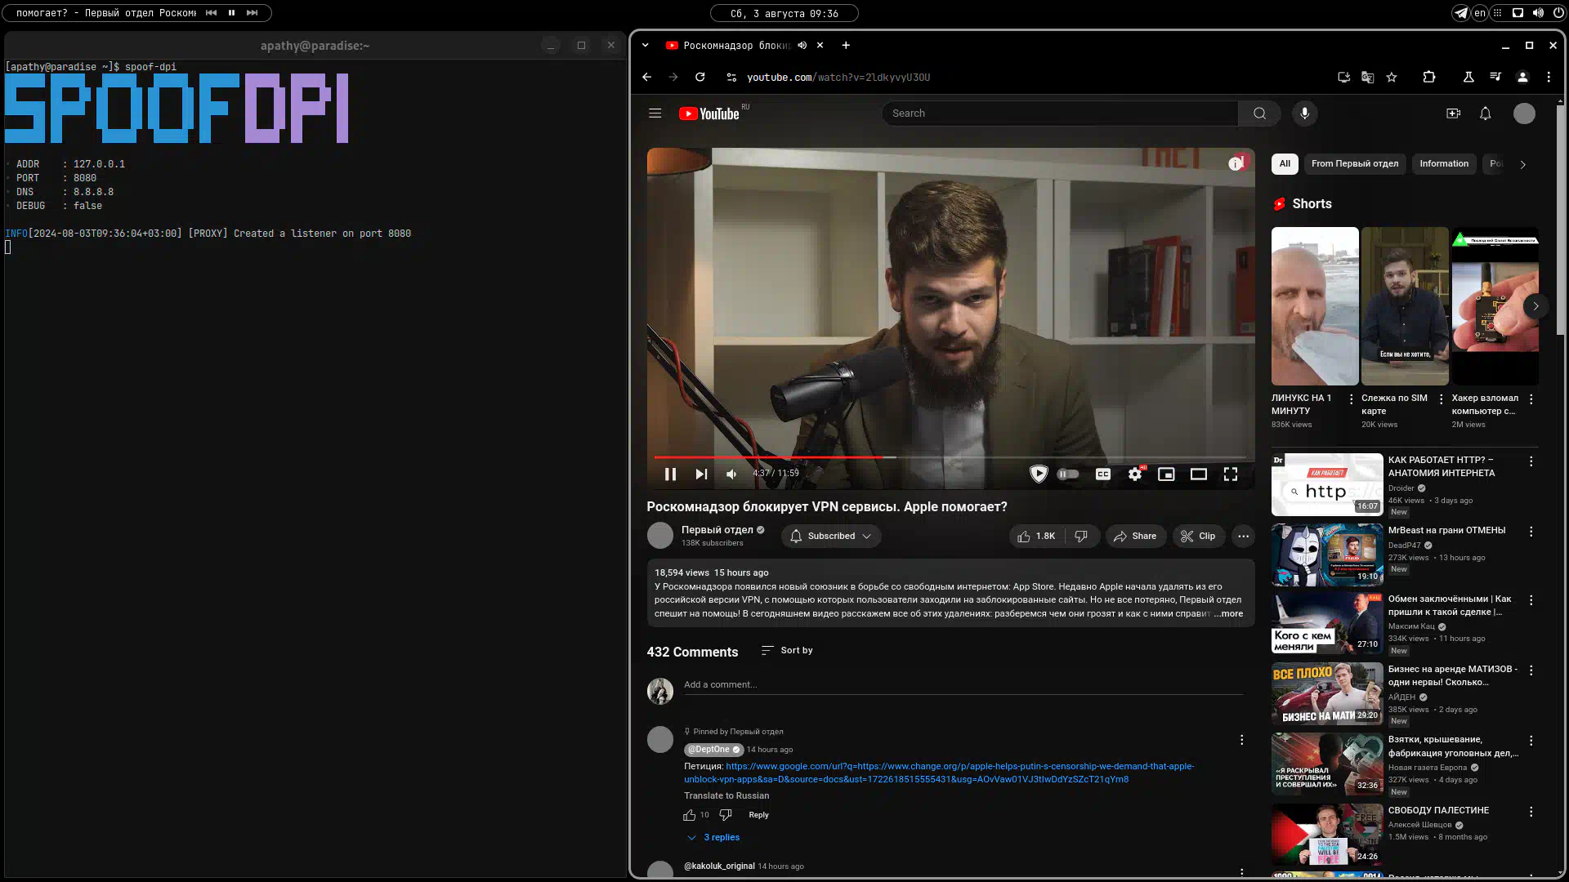The height and width of the screenshot is (882, 1569).
Task: Enable miniplayer mode
Action: pyautogui.click(x=1166, y=474)
